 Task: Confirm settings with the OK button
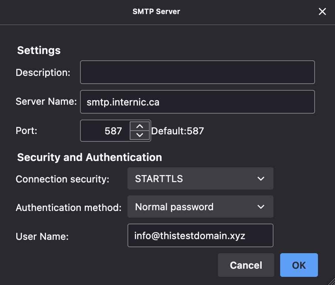click(x=299, y=265)
